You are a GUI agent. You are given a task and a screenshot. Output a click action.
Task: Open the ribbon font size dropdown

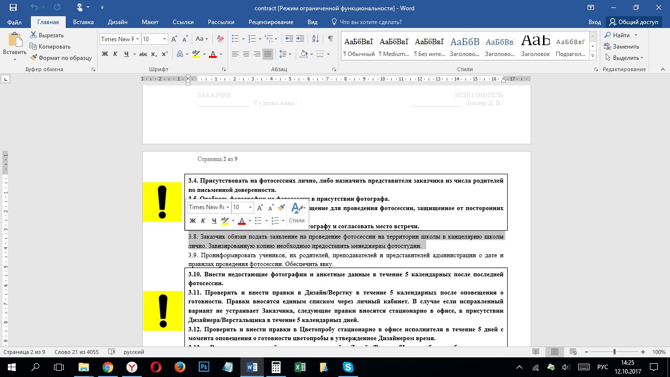164,39
